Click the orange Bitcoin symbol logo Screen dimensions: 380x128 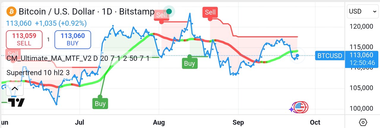pos(12,12)
